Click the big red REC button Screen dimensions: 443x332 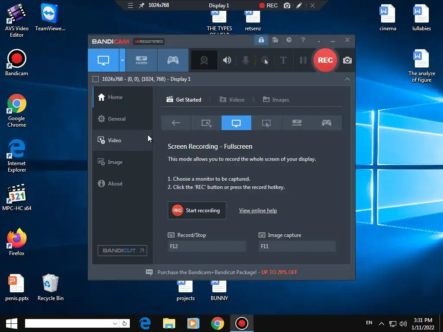coord(325,60)
